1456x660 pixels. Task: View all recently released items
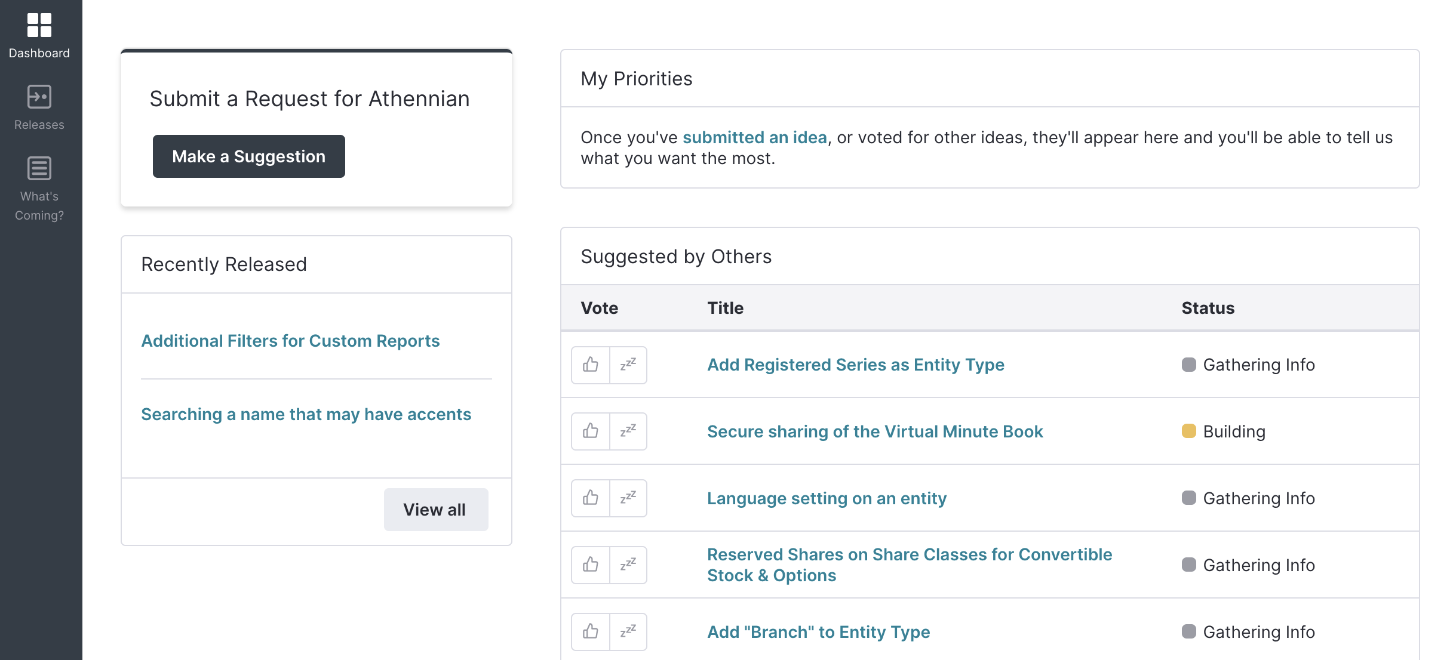435,510
